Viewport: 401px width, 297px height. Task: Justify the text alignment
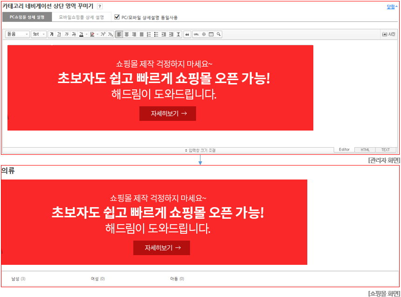tap(141, 35)
